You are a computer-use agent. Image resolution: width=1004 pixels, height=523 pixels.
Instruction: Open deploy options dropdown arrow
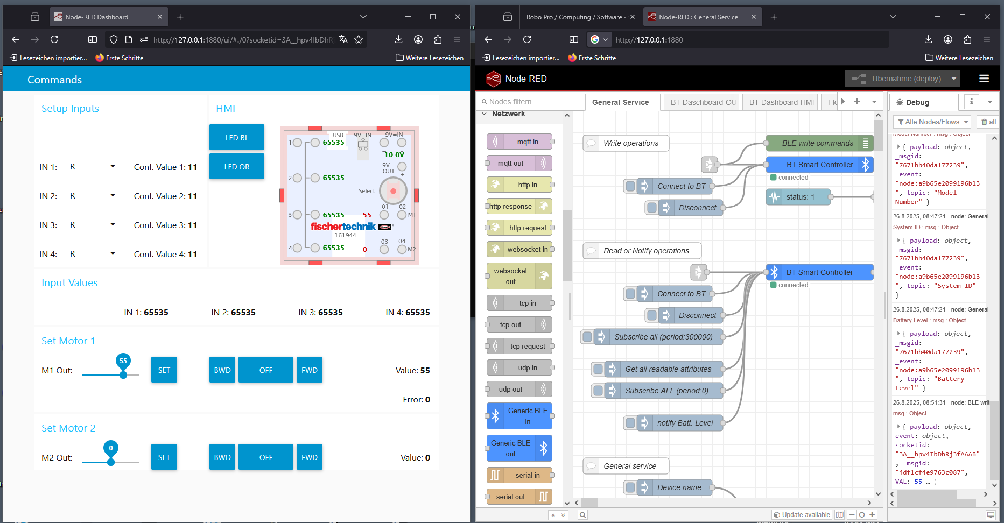(x=954, y=79)
